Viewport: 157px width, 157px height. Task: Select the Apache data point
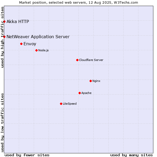pyautogui.click(x=80, y=93)
